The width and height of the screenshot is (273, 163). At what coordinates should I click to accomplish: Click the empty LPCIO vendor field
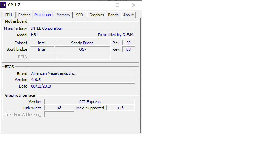point(42,57)
